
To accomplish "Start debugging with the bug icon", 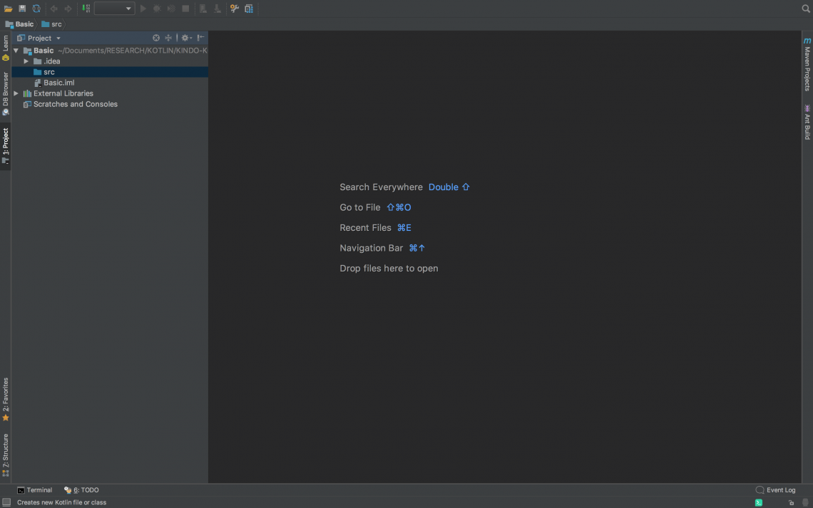I will (x=157, y=8).
